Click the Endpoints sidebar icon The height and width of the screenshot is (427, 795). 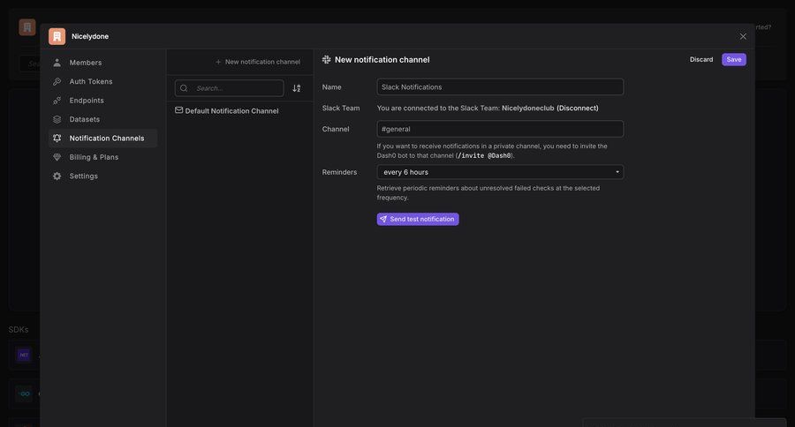click(x=57, y=101)
